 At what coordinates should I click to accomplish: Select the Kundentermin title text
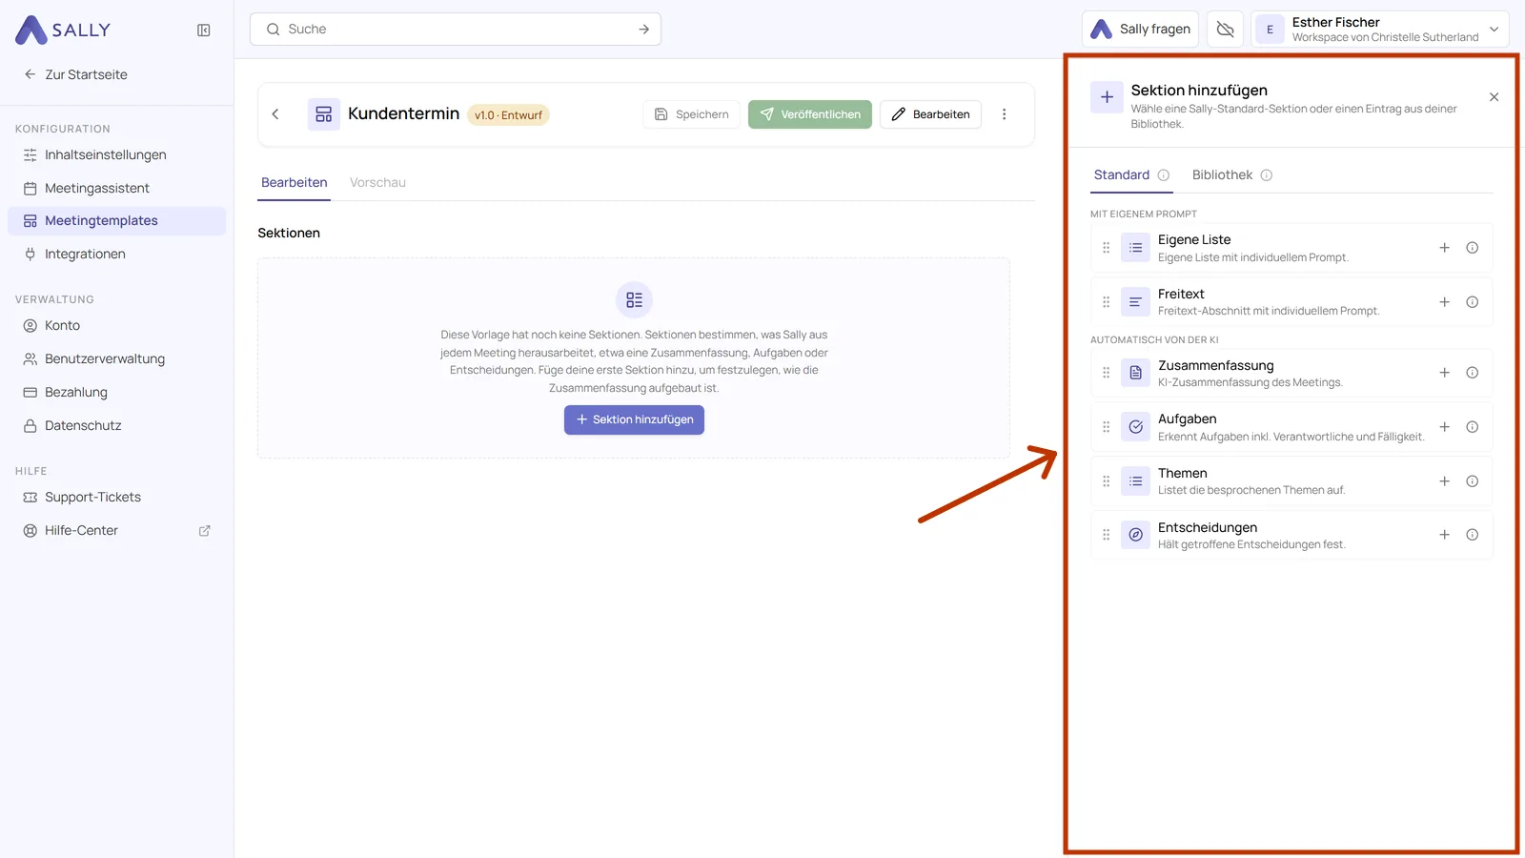click(404, 114)
